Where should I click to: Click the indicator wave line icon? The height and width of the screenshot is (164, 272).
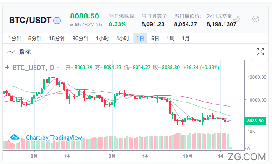tap(11, 52)
